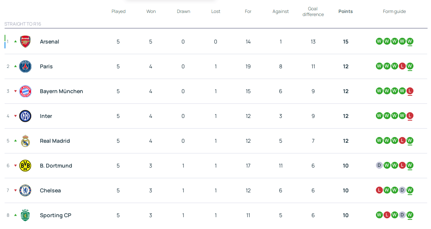This screenshot has width=431, height=229.
Task: Click Chelsea's first red loss badge
Action: point(379,190)
